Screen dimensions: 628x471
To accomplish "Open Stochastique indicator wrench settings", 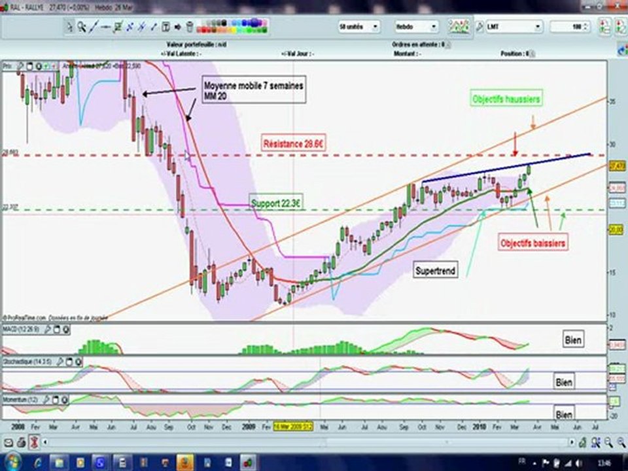I will [60, 362].
